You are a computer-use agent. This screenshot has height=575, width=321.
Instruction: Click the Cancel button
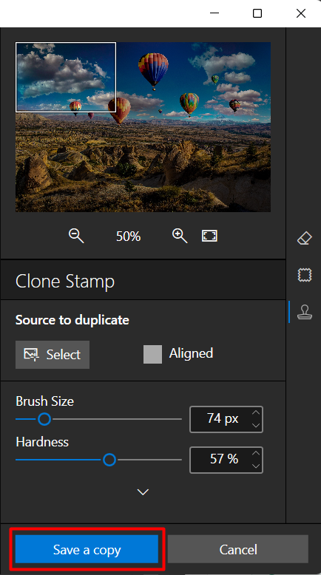pos(238,549)
